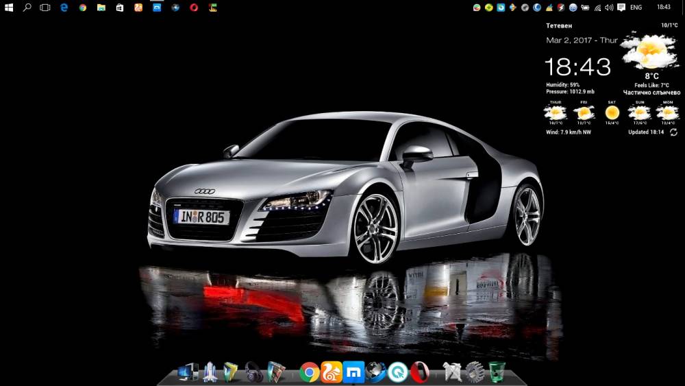Open the taskbar clock showing 18:43

click(x=664, y=7)
